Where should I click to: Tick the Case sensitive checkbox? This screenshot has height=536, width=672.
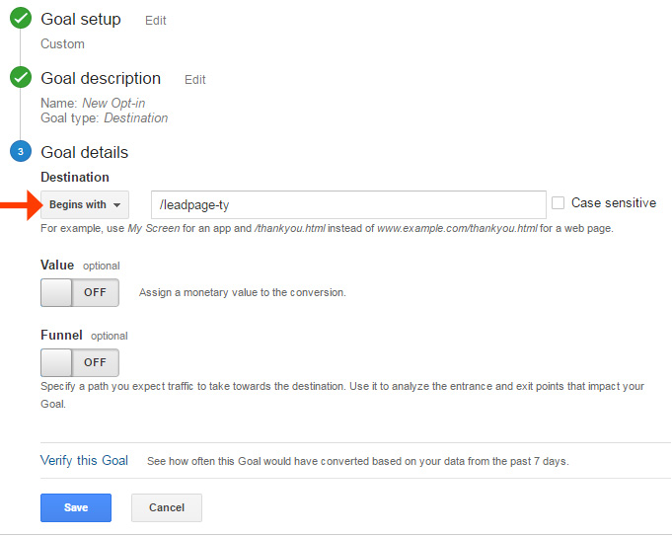coord(559,203)
